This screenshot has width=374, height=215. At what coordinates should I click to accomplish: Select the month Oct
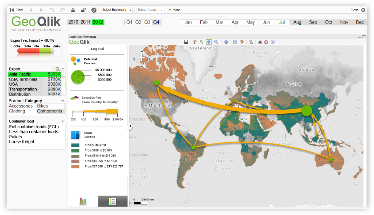(x=328, y=22)
